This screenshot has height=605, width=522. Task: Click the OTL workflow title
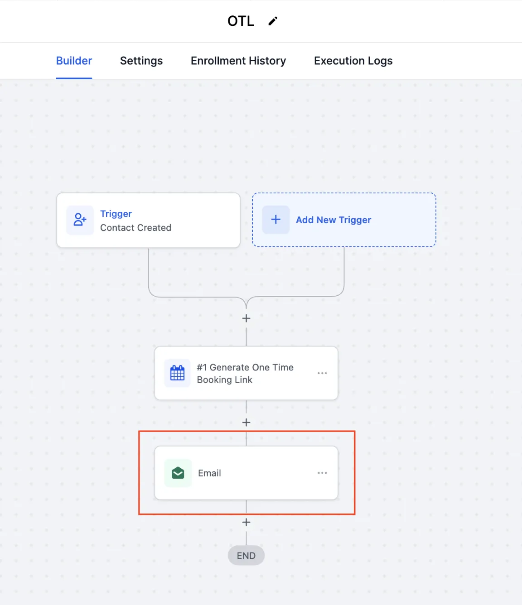coord(241,21)
